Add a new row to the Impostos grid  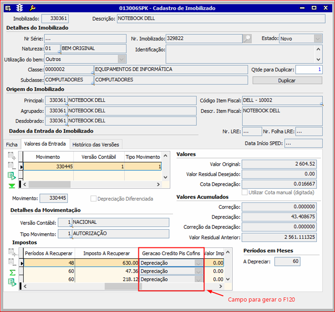(x=12, y=253)
